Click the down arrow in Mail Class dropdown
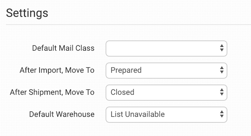The height and width of the screenshot is (136, 251). tap(222, 50)
